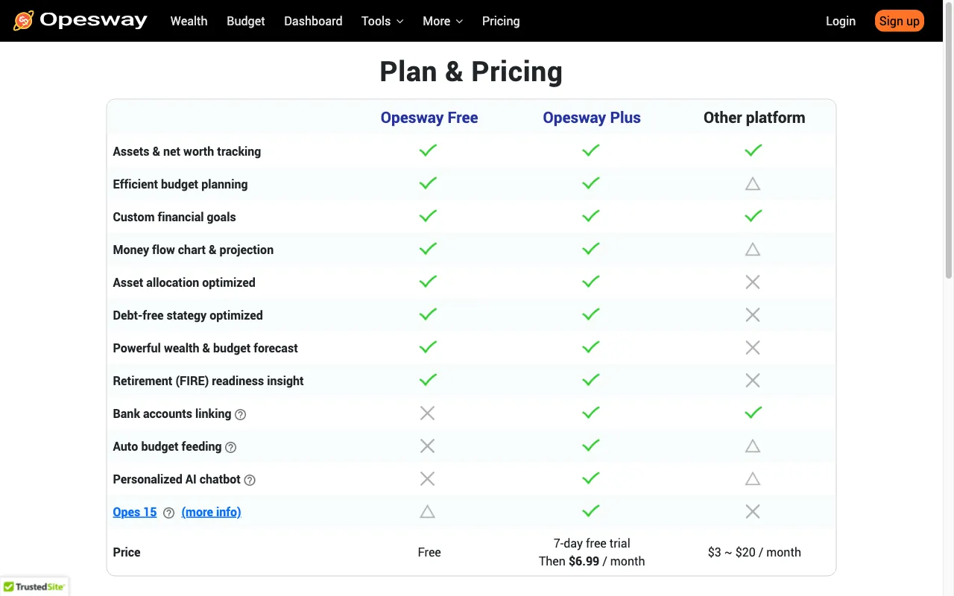The height and width of the screenshot is (596, 954).
Task: Click the '7-day free trial' text
Action: (592, 543)
